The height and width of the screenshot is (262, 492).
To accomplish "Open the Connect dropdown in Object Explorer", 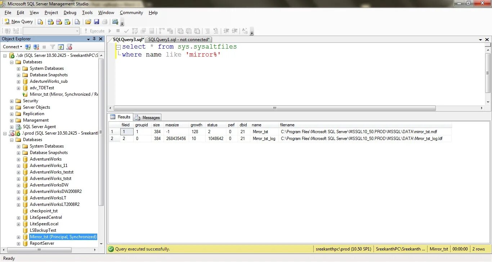I will (12, 47).
